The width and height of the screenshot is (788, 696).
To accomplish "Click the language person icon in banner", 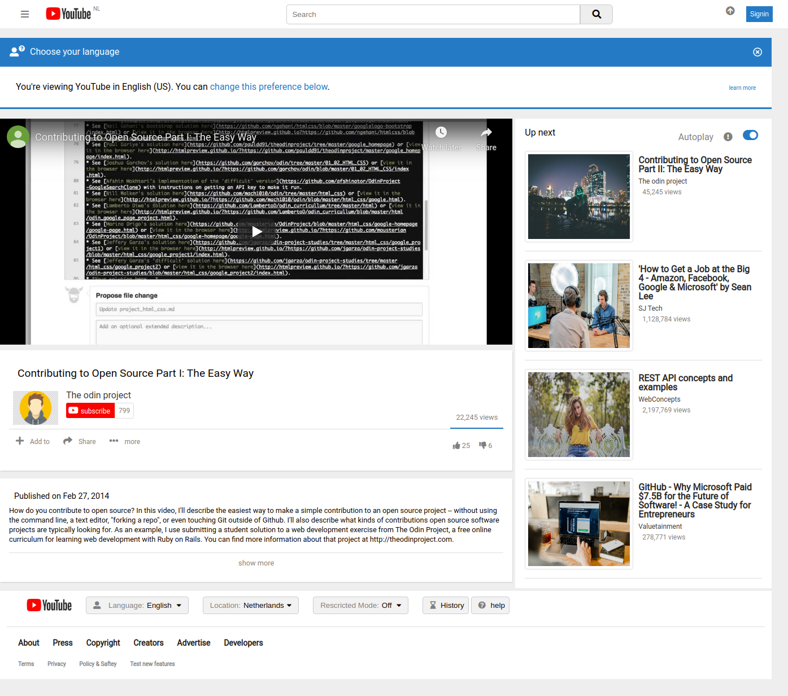I will (17, 51).
